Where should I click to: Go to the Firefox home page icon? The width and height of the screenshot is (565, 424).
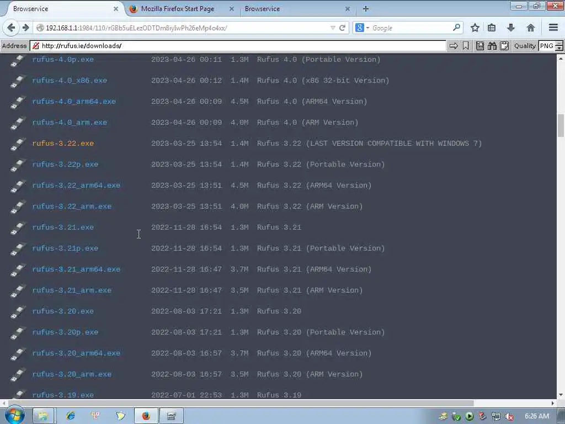tap(530, 28)
